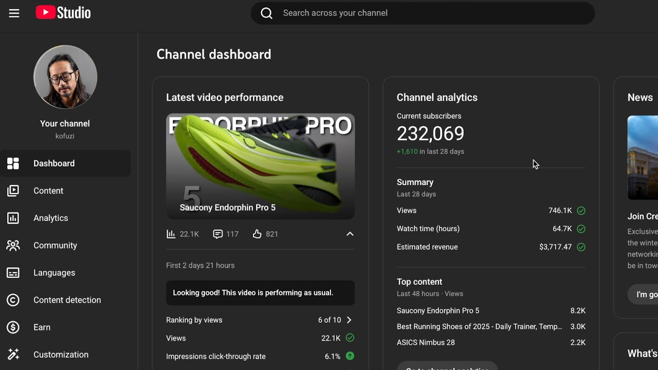This screenshot has height=370, width=658.
Task: Click the comments icon beside 117
Action: click(218, 234)
